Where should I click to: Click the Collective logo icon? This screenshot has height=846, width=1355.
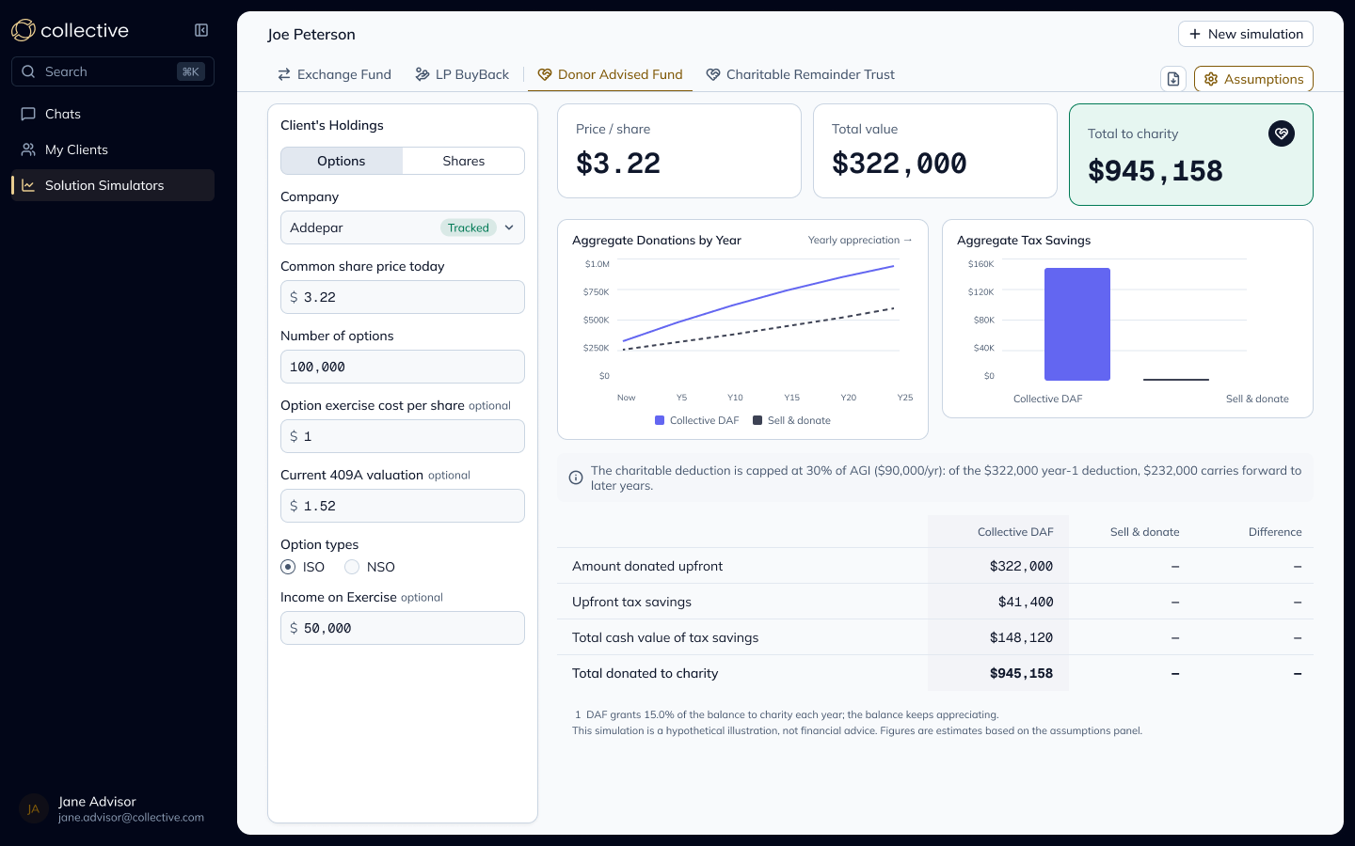point(24,30)
